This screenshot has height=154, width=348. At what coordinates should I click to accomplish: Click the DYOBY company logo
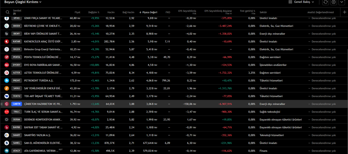7,65
